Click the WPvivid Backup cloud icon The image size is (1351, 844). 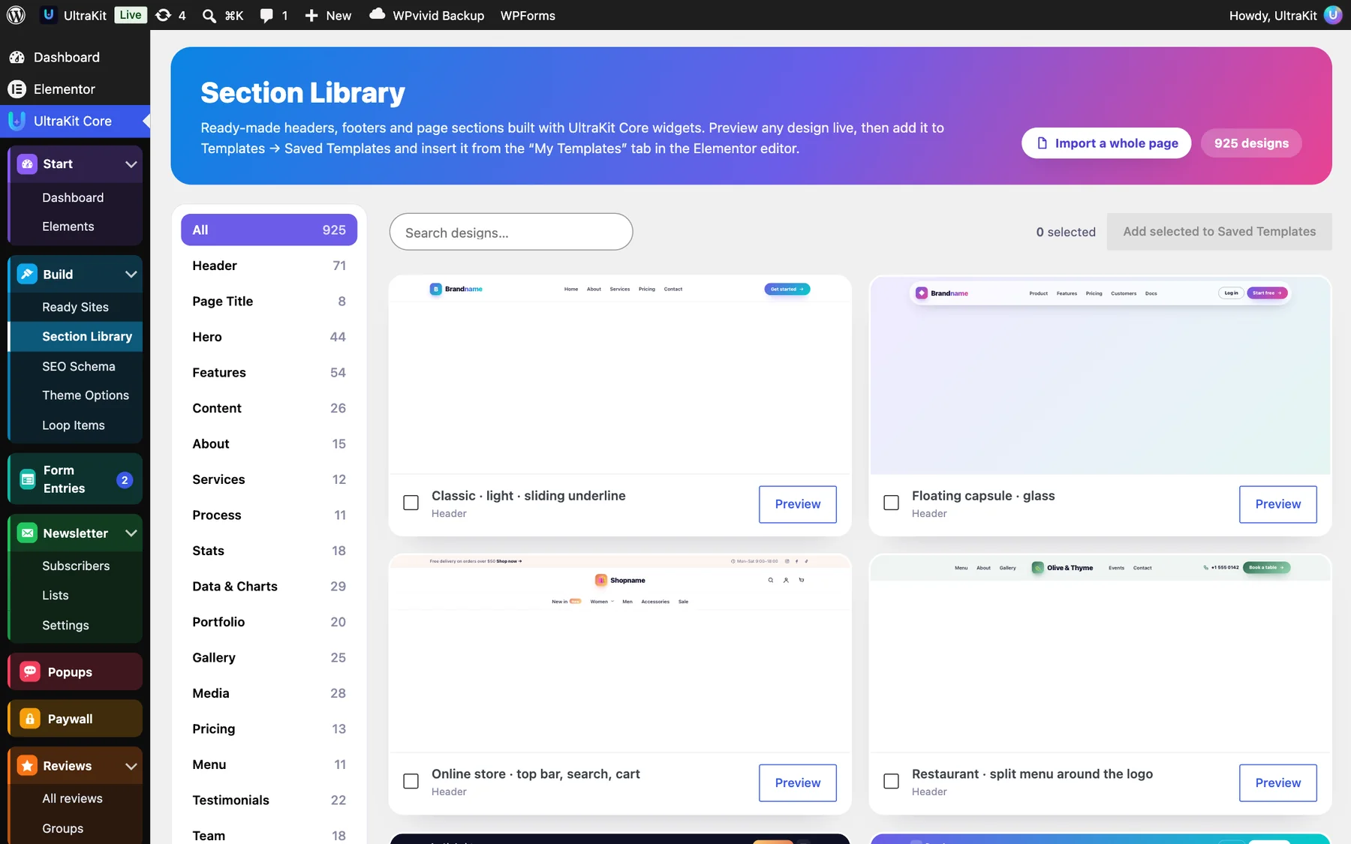pyautogui.click(x=378, y=14)
